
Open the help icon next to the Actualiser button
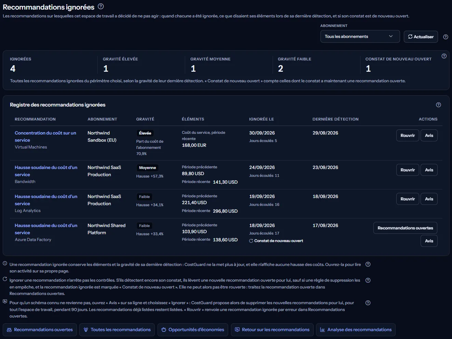pyautogui.click(x=446, y=37)
